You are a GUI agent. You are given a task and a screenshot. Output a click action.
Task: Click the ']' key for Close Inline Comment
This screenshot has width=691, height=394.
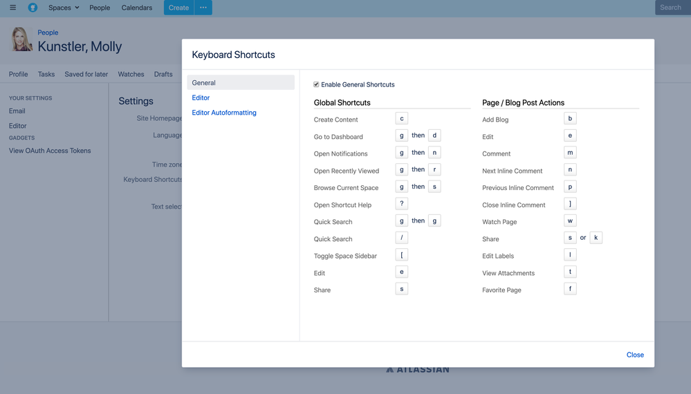570,204
